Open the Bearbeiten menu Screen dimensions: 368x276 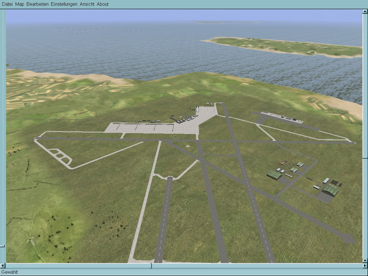point(37,4)
